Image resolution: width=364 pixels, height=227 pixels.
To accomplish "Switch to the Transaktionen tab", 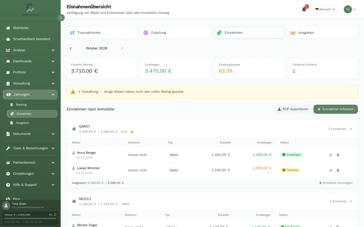I will pyautogui.click(x=102, y=33).
